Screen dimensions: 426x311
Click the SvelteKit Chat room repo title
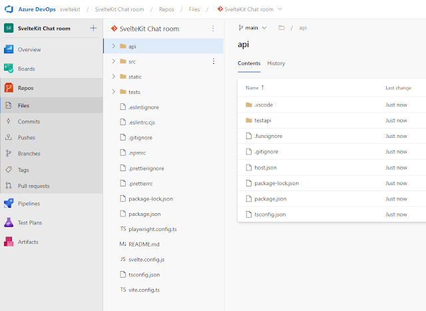point(149,29)
